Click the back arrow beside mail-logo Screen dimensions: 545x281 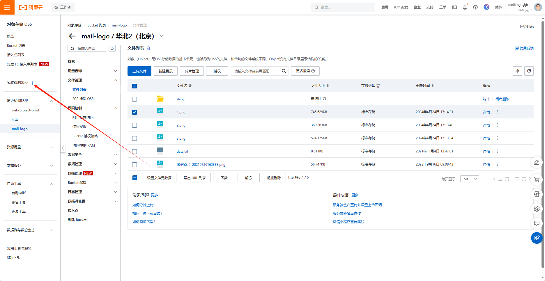coord(72,36)
